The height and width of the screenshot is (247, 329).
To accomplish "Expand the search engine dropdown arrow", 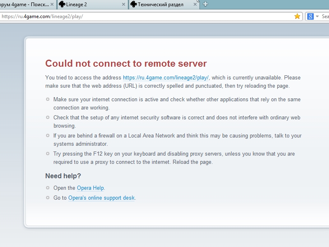I will click(317, 16).
